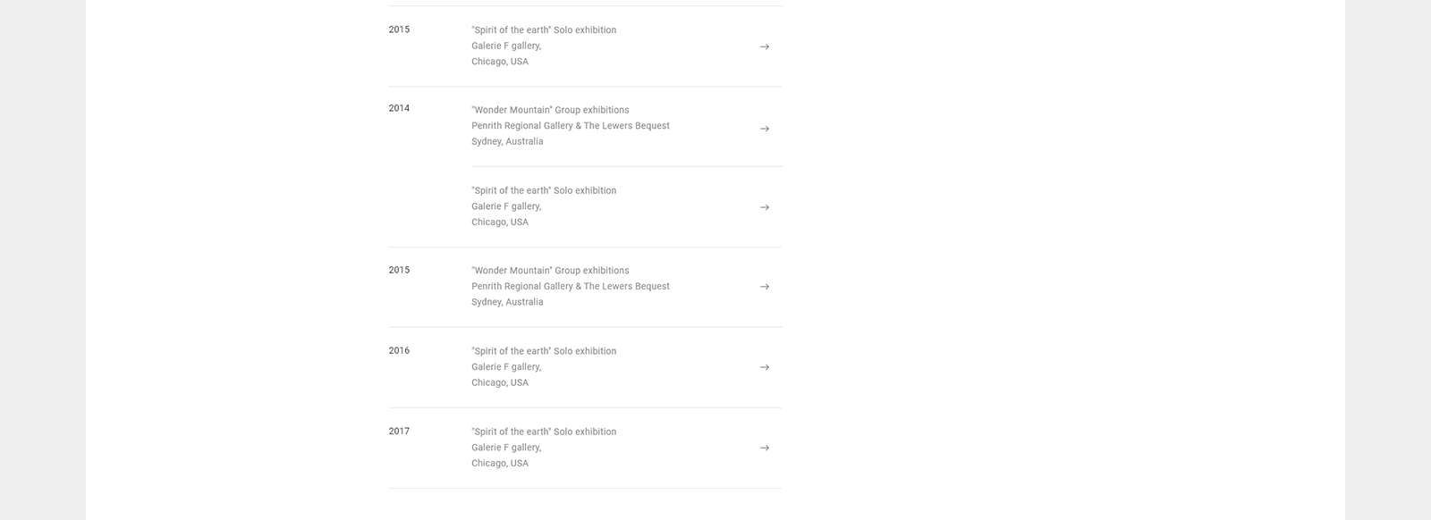Open the arrow for 2015 Wonder Mountain Group exhibitions
The width and height of the screenshot is (1431, 520).
[764, 287]
